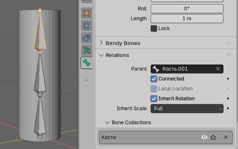Open the Object Data armature tab
Screen dimensions: 238x149
(x=87, y=50)
